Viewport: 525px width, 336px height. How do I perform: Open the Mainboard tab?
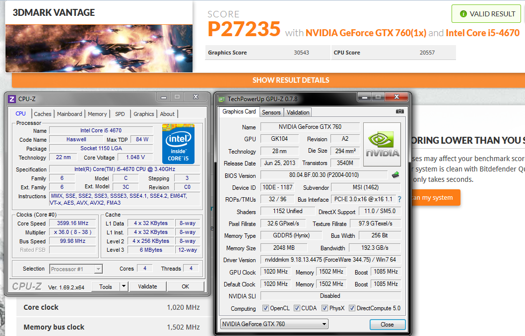coord(69,114)
